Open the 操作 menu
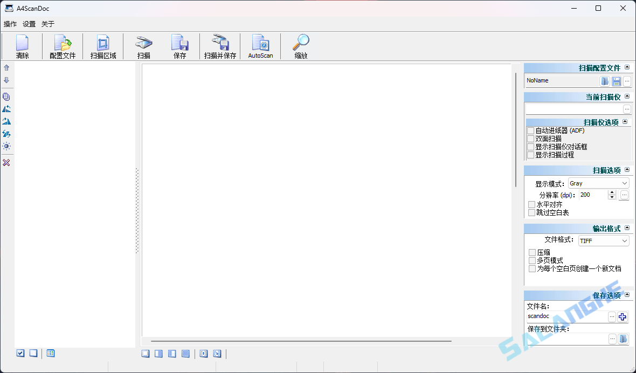Image resolution: width=636 pixels, height=373 pixels. click(x=10, y=24)
